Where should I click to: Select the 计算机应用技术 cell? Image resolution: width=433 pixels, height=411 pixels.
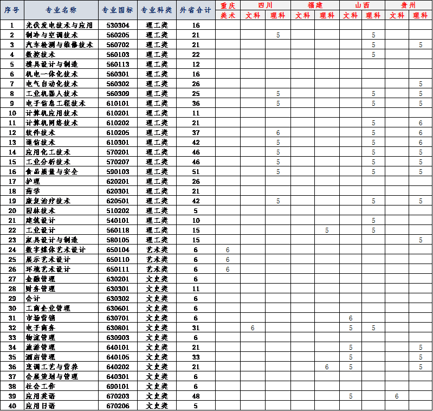point(61,113)
